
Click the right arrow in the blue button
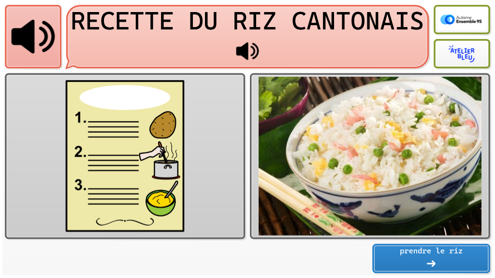[431, 264]
